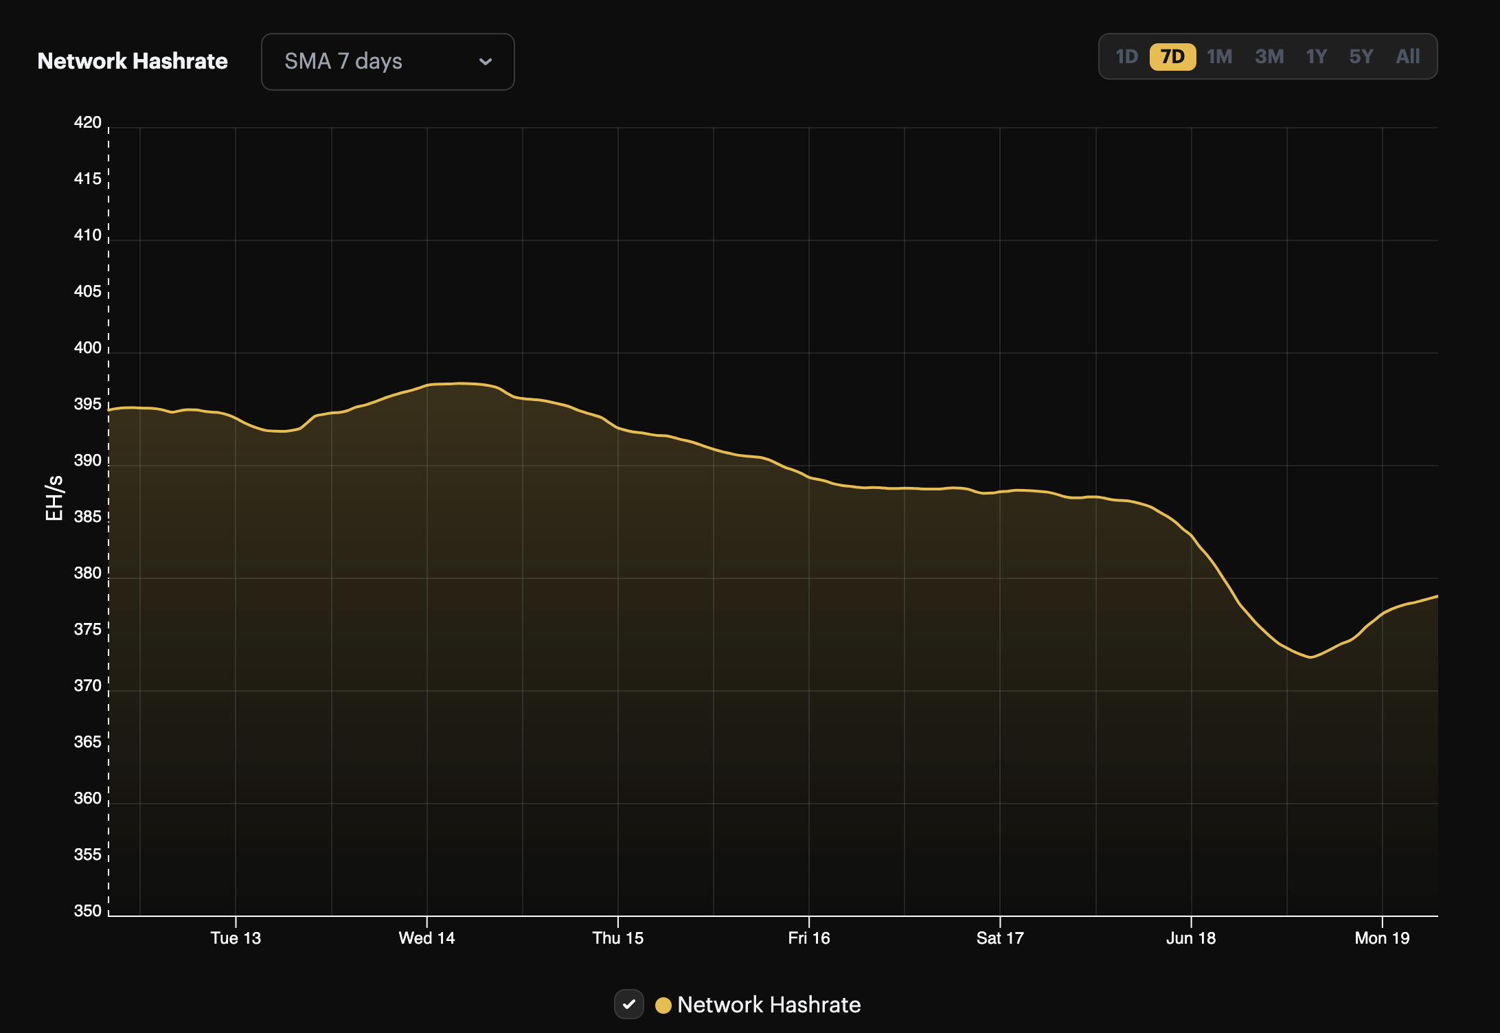Toggle the Network Hashrate legend checkbox
Screen dimensions: 1500x1033
pos(628,1004)
